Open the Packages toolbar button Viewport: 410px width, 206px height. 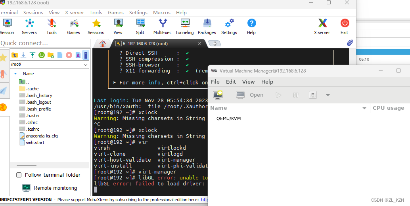point(207,27)
